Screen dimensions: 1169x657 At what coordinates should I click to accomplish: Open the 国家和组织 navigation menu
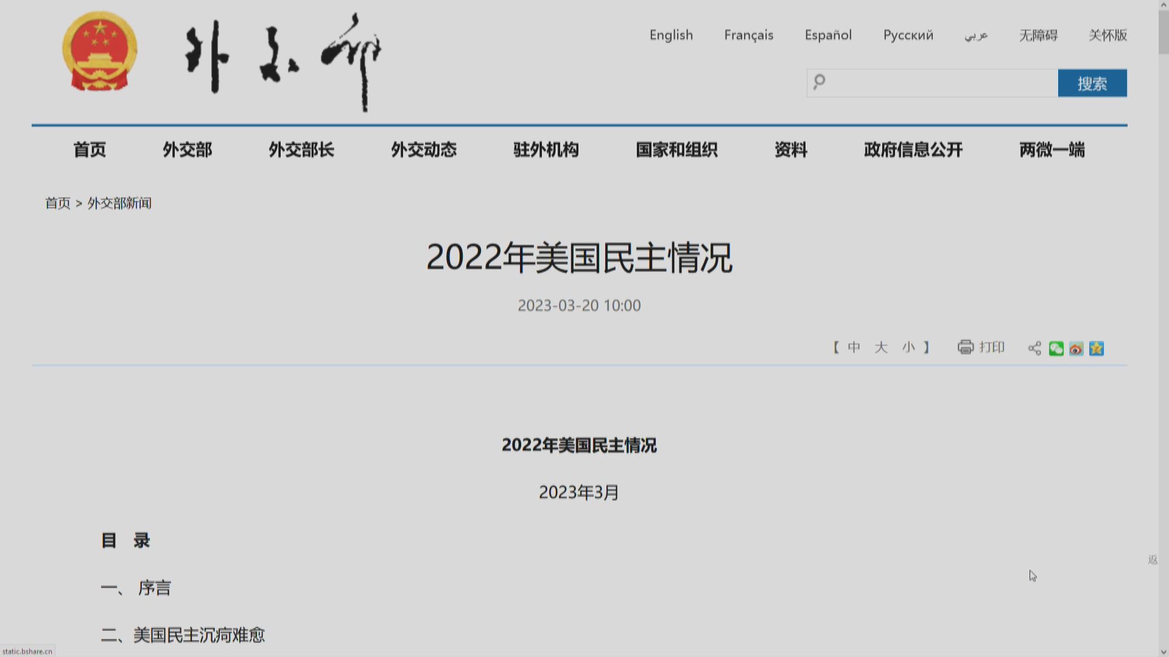coord(677,150)
